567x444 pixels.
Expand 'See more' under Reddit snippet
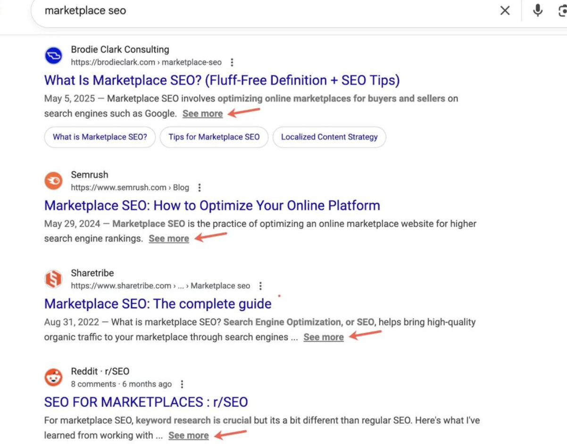(x=188, y=436)
